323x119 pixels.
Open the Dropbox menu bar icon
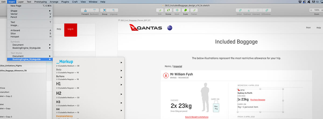pyautogui.click(x=300, y=2)
